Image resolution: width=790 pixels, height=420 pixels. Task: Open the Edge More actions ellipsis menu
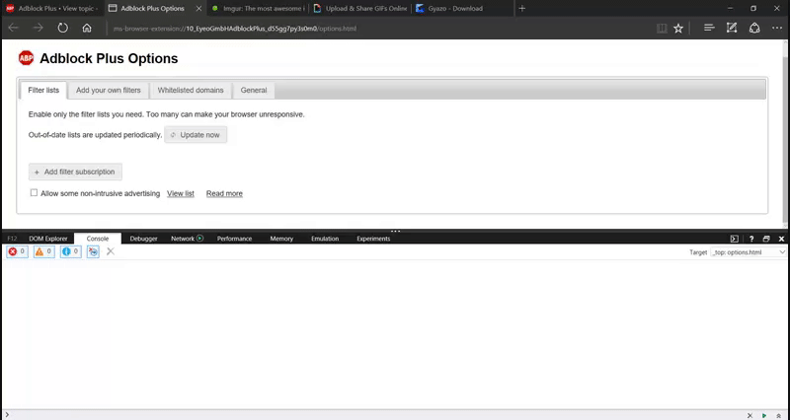777,29
